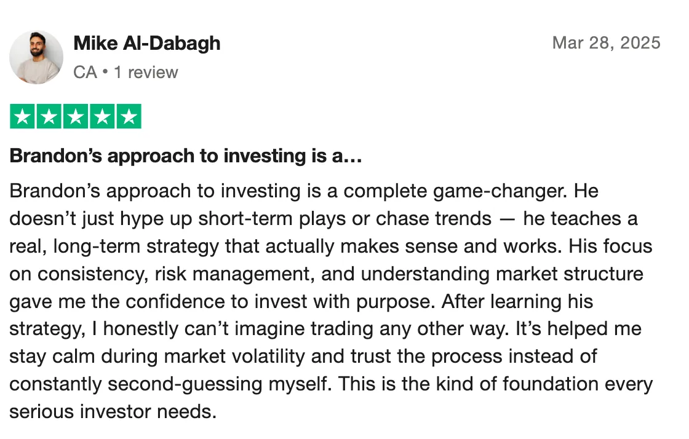Click the CA country label
The width and height of the screenshot is (689, 439).
click(x=86, y=73)
